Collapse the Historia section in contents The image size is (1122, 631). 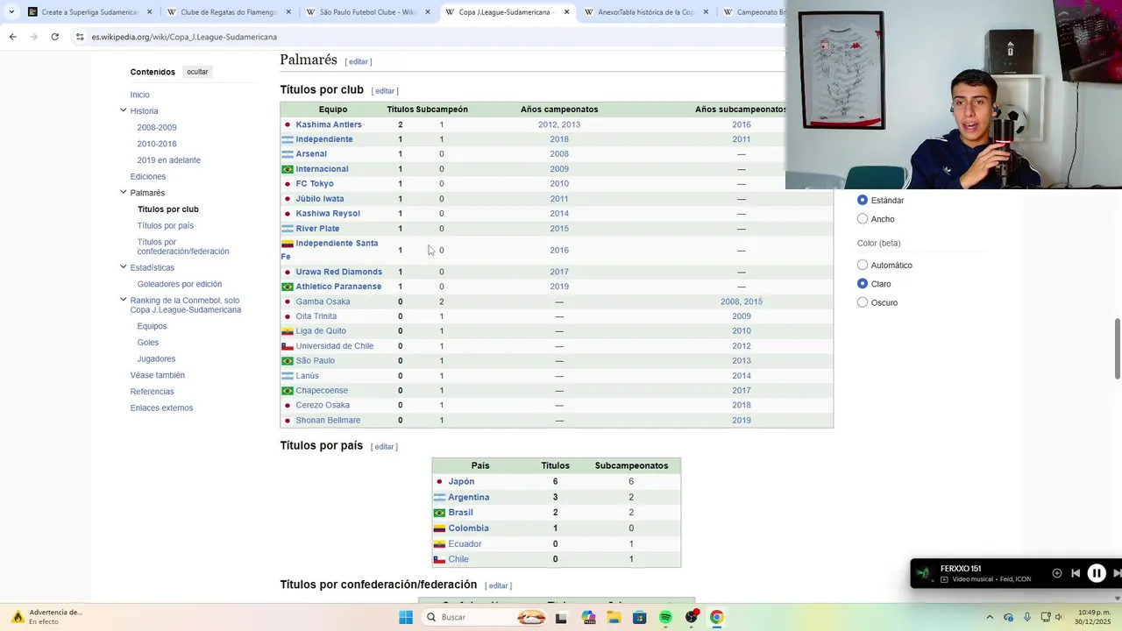123,110
